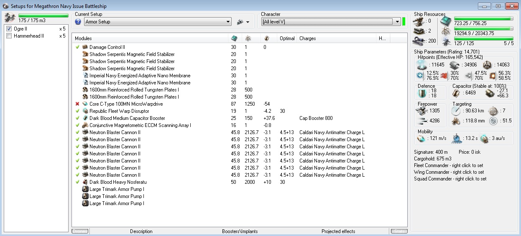The height and width of the screenshot is (236, 521).
Task: Click the max locked targets icon showing 7
Action: click(x=493, y=111)
